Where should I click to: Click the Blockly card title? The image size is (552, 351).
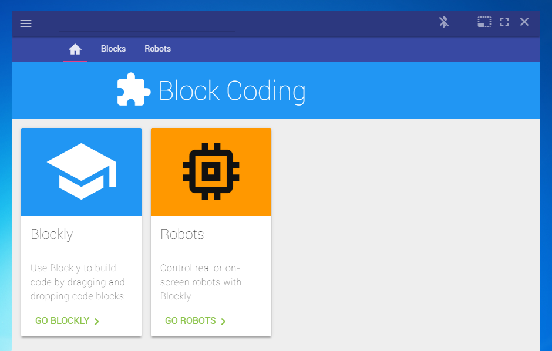pyautogui.click(x=52, y=234)
